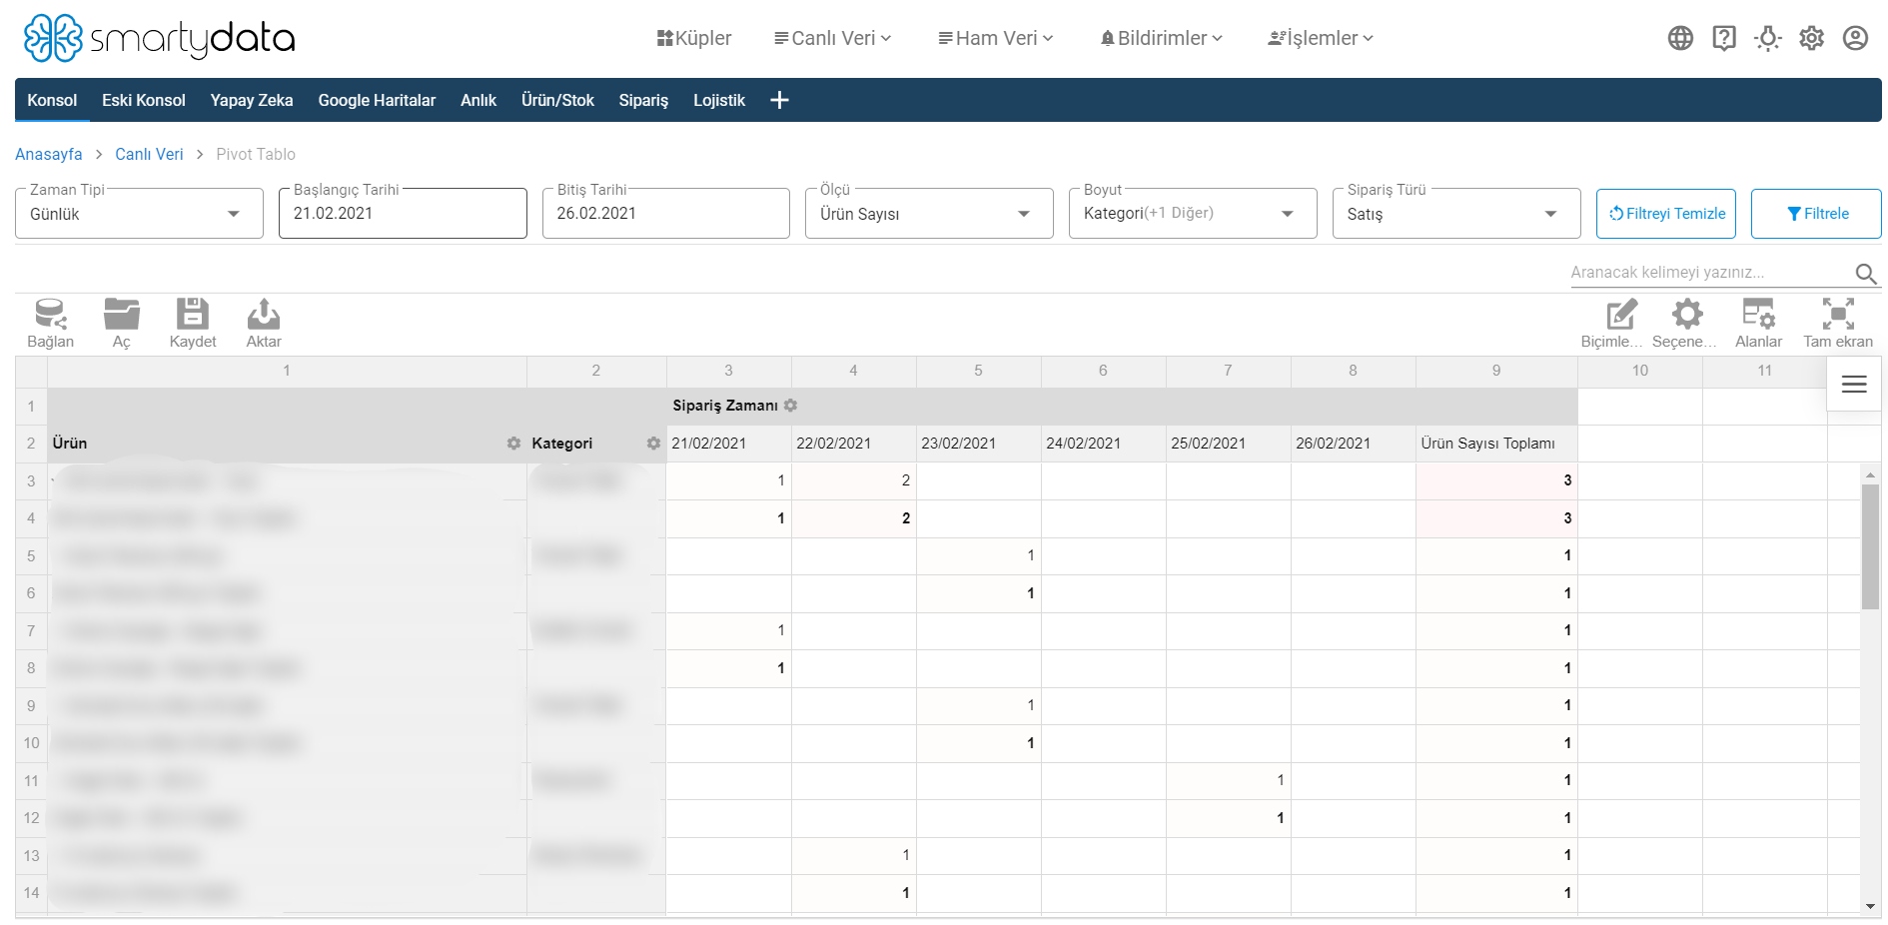Viewport: 1888px width, 925px height.
Task: Click the table scroll down arrow
Action: pos(1870,906)
